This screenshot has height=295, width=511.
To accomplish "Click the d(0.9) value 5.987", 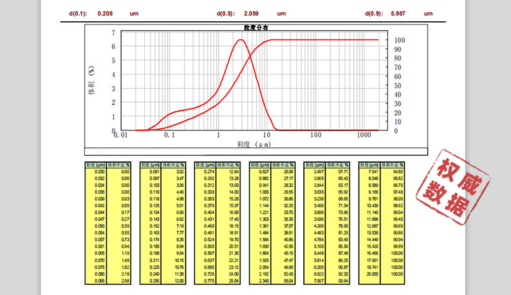I will (398, 14).
